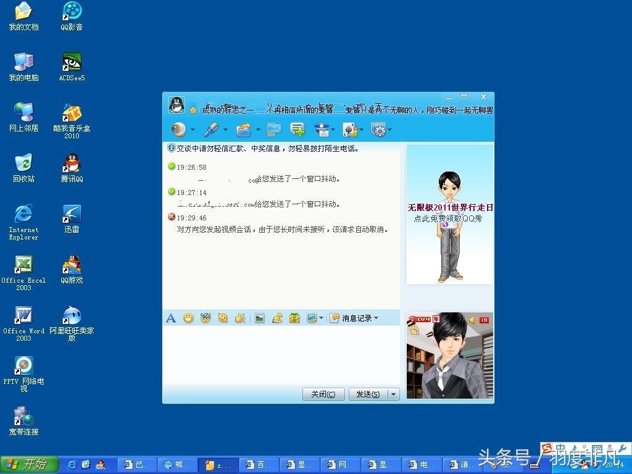Expand the screenshot tool dropdown arrow
The height and width of the screenshot is (474, 632).
coord(321,318)
